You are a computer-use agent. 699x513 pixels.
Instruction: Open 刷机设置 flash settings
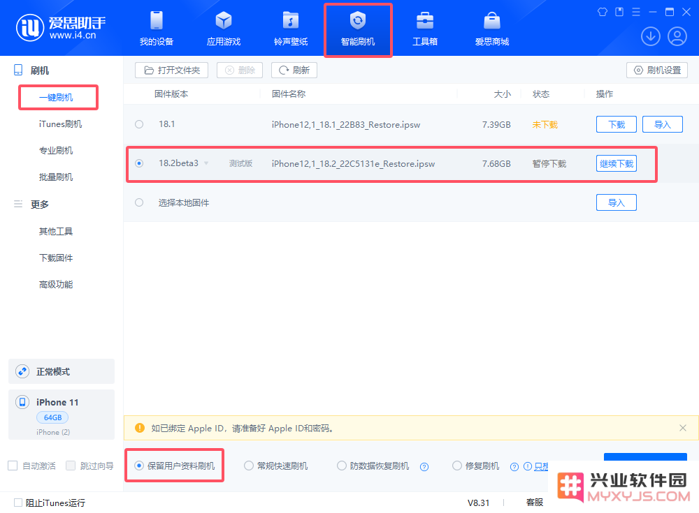pyautogui.click(x=657, y=70)
